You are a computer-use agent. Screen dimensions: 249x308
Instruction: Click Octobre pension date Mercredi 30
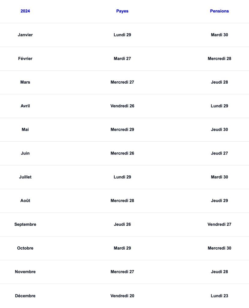(219, 248)
